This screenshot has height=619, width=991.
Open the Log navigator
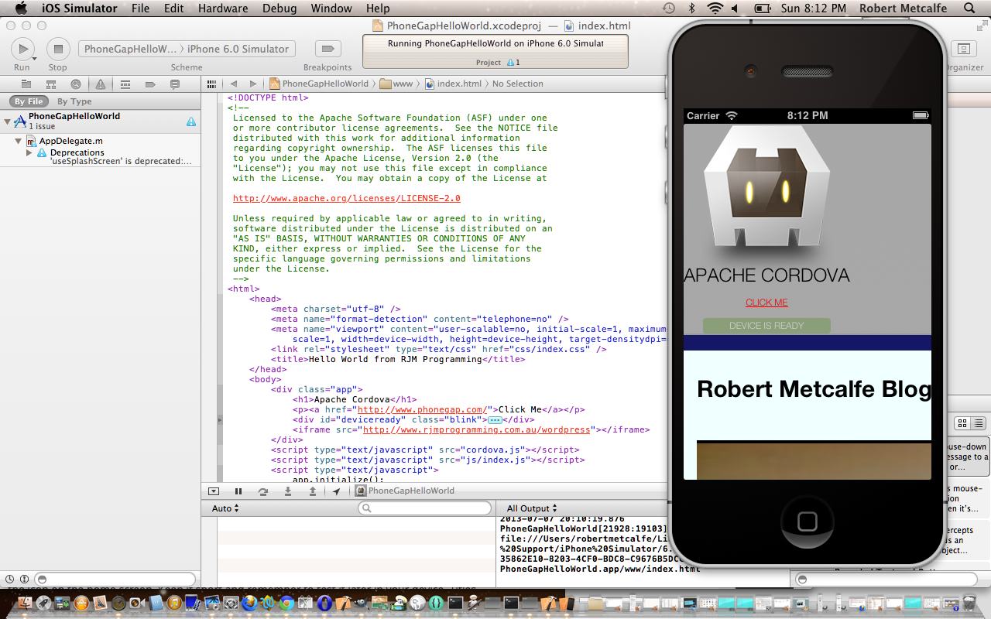(174, 84)
